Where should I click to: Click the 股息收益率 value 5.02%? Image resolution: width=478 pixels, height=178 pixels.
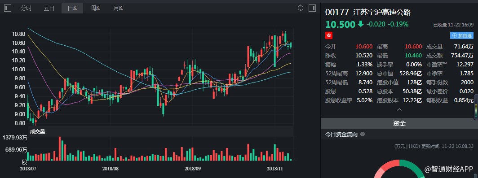(365, 100)
